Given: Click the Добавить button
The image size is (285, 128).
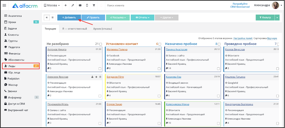Looking at the screenshot, I should click(x=69, y=17).
